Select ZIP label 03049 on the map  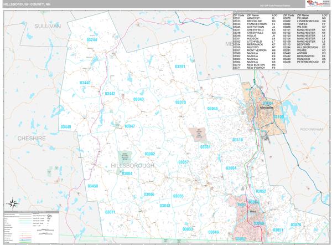click(x=214, y=232)
